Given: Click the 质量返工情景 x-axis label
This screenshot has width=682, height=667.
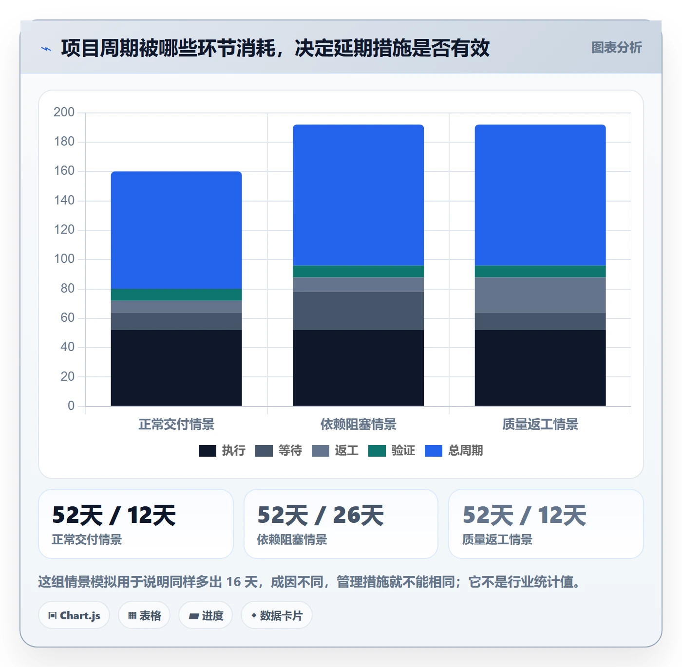Looking at the screenshot, I should pos(540,425).
